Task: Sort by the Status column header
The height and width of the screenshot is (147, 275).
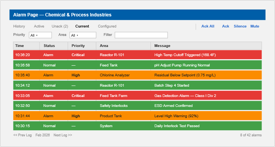Action: pyautogui.click(x=54, y=45)
